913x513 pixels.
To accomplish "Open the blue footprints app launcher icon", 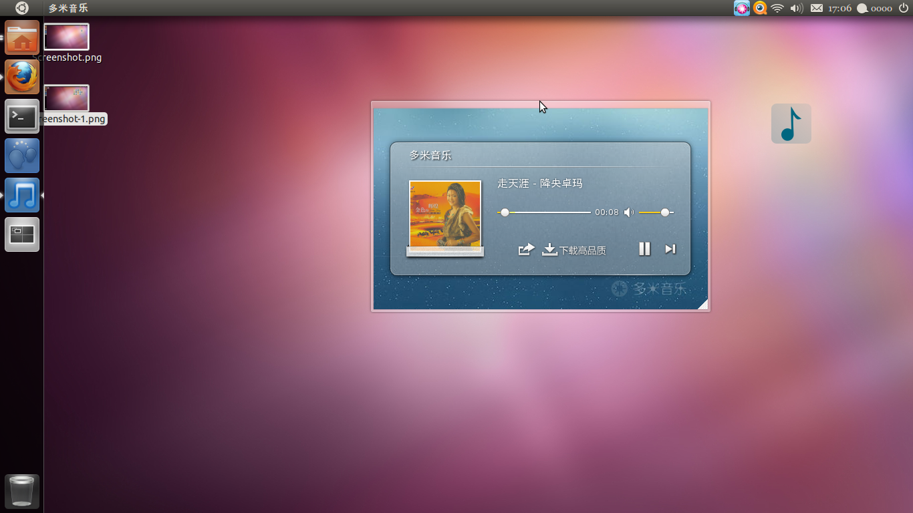I will pyautogui.click(x=22, y=156).
